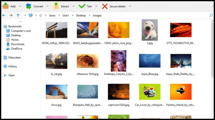Expand the Test dropdown arrow
The image size is (215, 120).
tap(96, 6)
